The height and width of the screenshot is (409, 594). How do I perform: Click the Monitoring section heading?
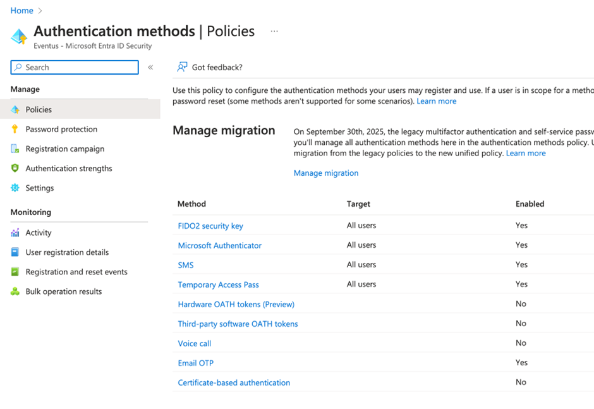click(31, 212)
